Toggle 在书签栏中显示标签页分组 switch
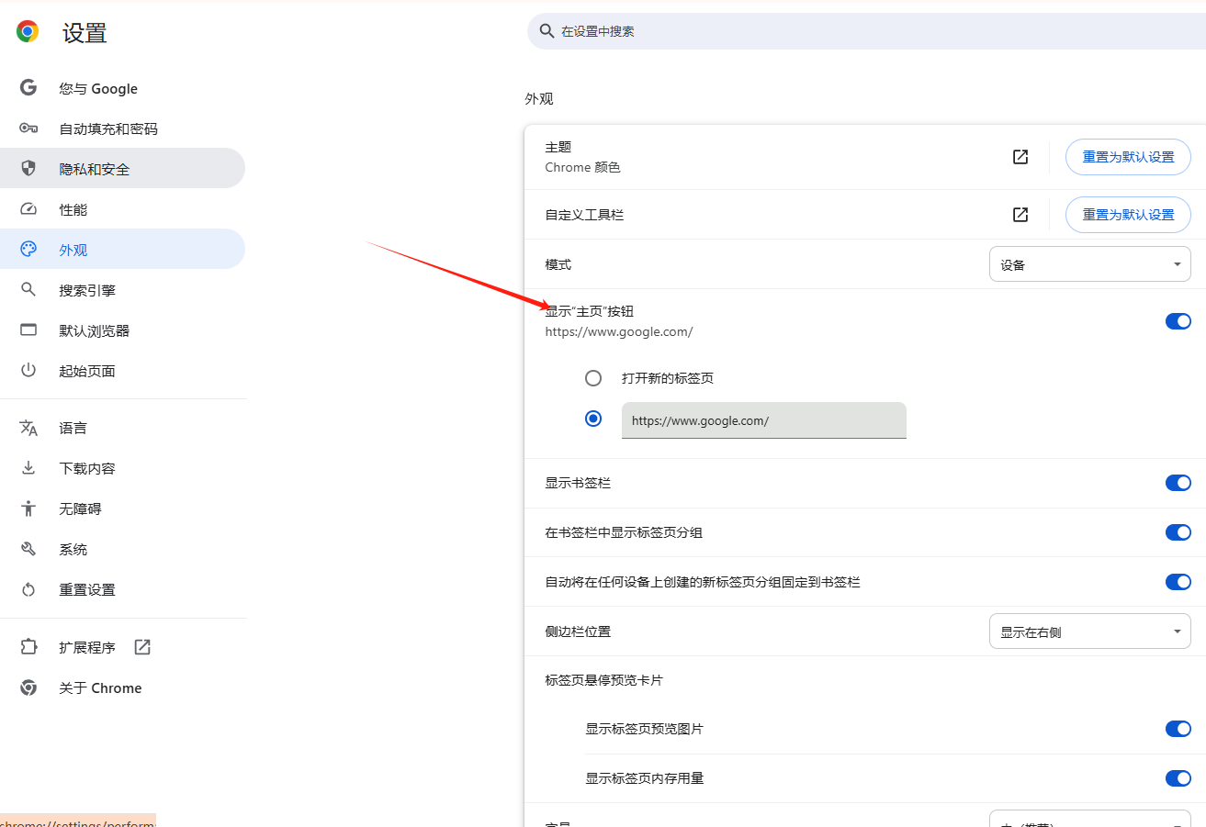This screenshot has width=1206, height=827. click(1178, 532)
